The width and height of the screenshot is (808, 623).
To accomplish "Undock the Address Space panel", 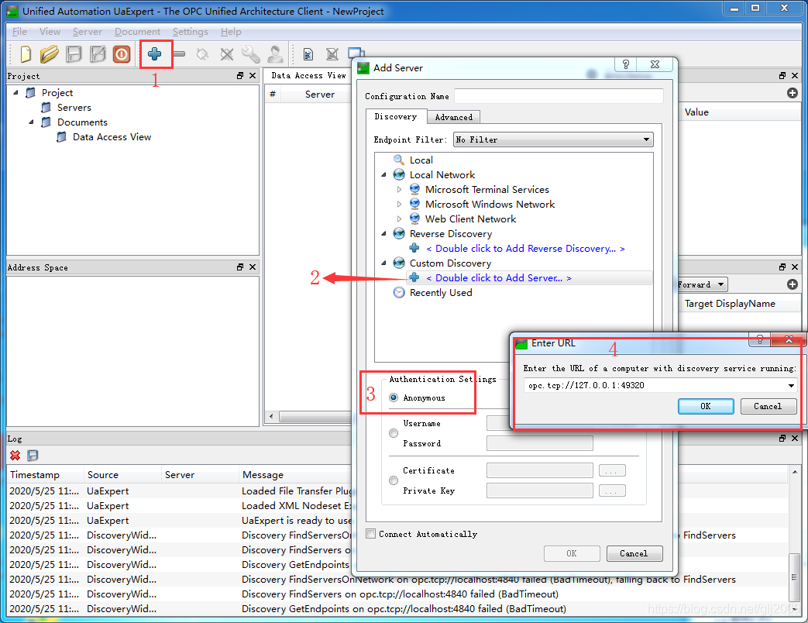I will point(240,267).
